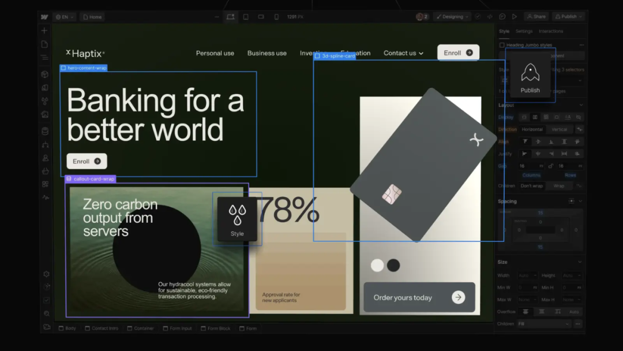Image resolution: width=623 pixels, height=351 pixels.
Task: Click the floating Style water drops tile
Action: point(237,219)
